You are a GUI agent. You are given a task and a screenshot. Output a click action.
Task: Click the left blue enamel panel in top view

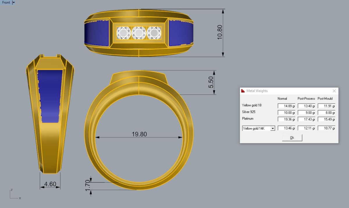tap(96, 32)
